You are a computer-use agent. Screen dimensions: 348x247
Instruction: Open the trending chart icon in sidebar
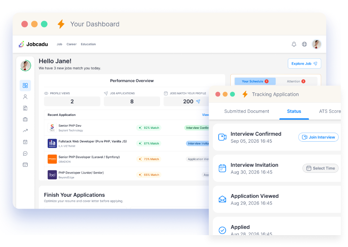[25, 131]
